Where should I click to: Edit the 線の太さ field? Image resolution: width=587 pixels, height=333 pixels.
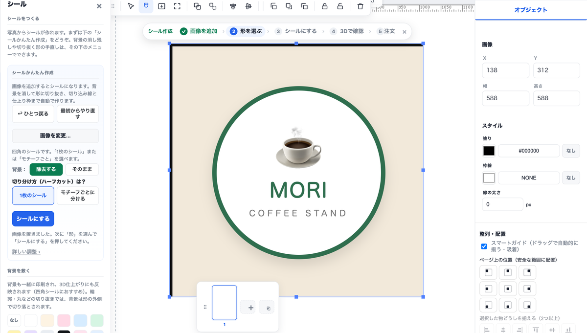(x=503, y=204)
